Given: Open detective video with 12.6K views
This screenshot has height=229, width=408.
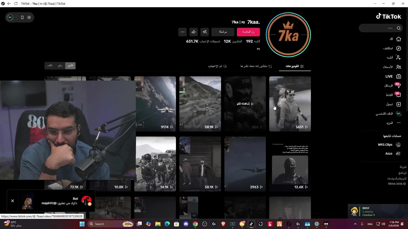Looking at the screenshot, I should pyautogui.click(x=290, y=164).
